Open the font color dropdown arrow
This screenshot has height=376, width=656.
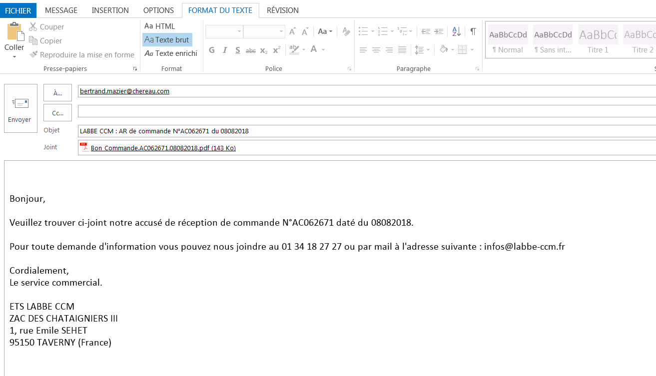pyautogui.click(x=323, y=50)
